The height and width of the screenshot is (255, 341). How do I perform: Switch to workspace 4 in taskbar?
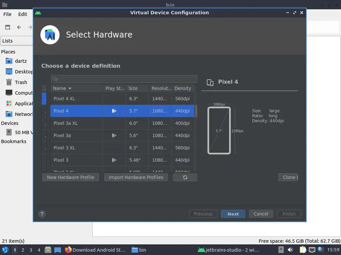[39, 250]
